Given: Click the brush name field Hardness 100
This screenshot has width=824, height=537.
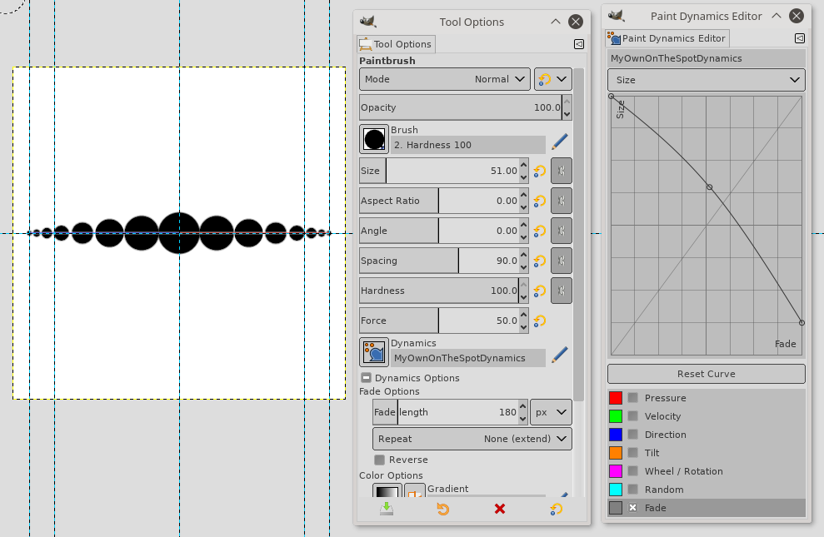Looking at the screenshot, I should (467, 145).
